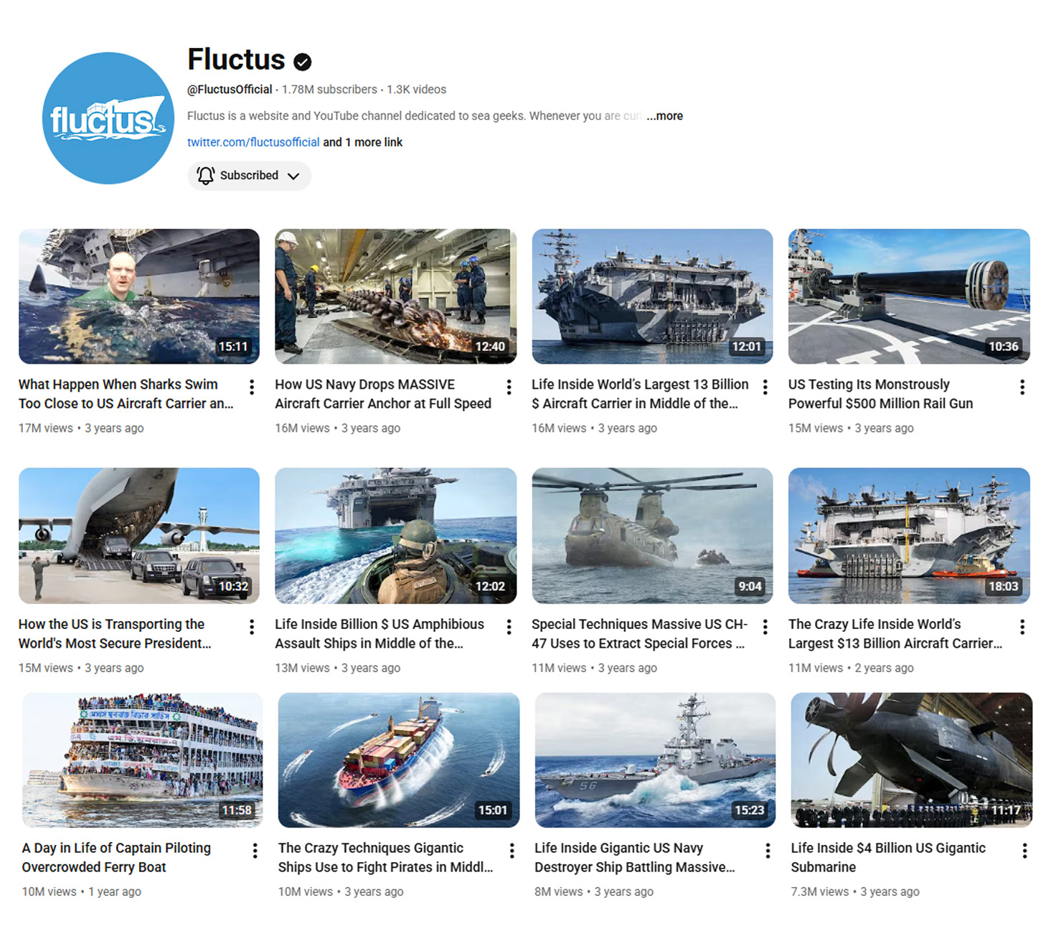The width and height of the screenshot is (1051, 946).
Task: Open options menu for Sharks Swim video
Action: pyautogui.click(x=252, y=387)
